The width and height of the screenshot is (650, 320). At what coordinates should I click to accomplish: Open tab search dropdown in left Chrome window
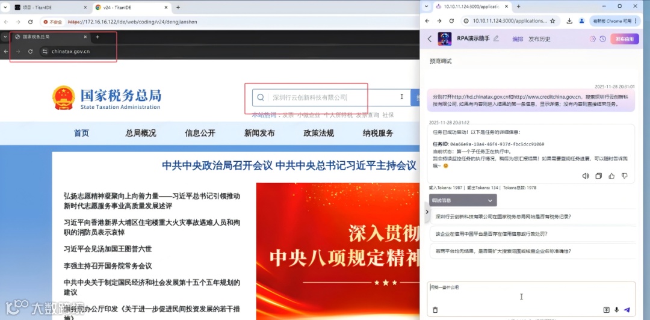point(6,7)
